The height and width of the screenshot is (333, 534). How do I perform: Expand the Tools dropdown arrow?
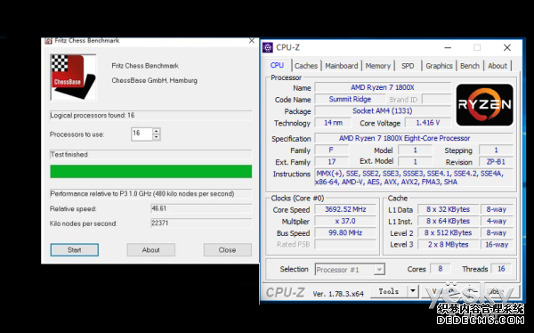coord(413,291)
